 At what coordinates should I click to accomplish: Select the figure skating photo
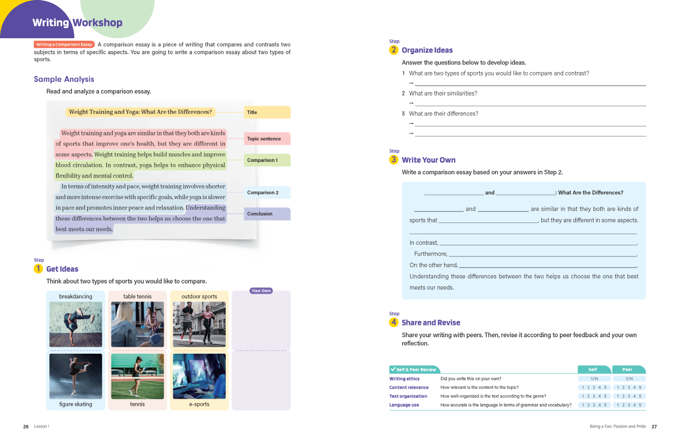[75, 376]
